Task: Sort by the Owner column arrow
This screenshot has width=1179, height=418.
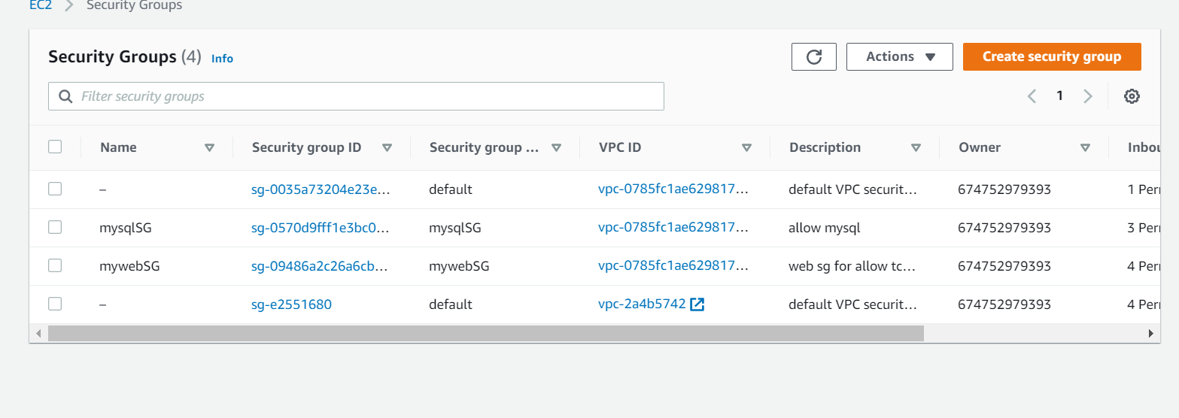Action: tap(1085, 148)
